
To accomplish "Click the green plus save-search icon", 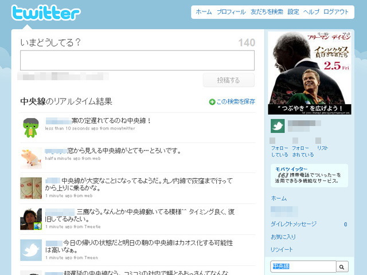I will click(x=212, y=102).
